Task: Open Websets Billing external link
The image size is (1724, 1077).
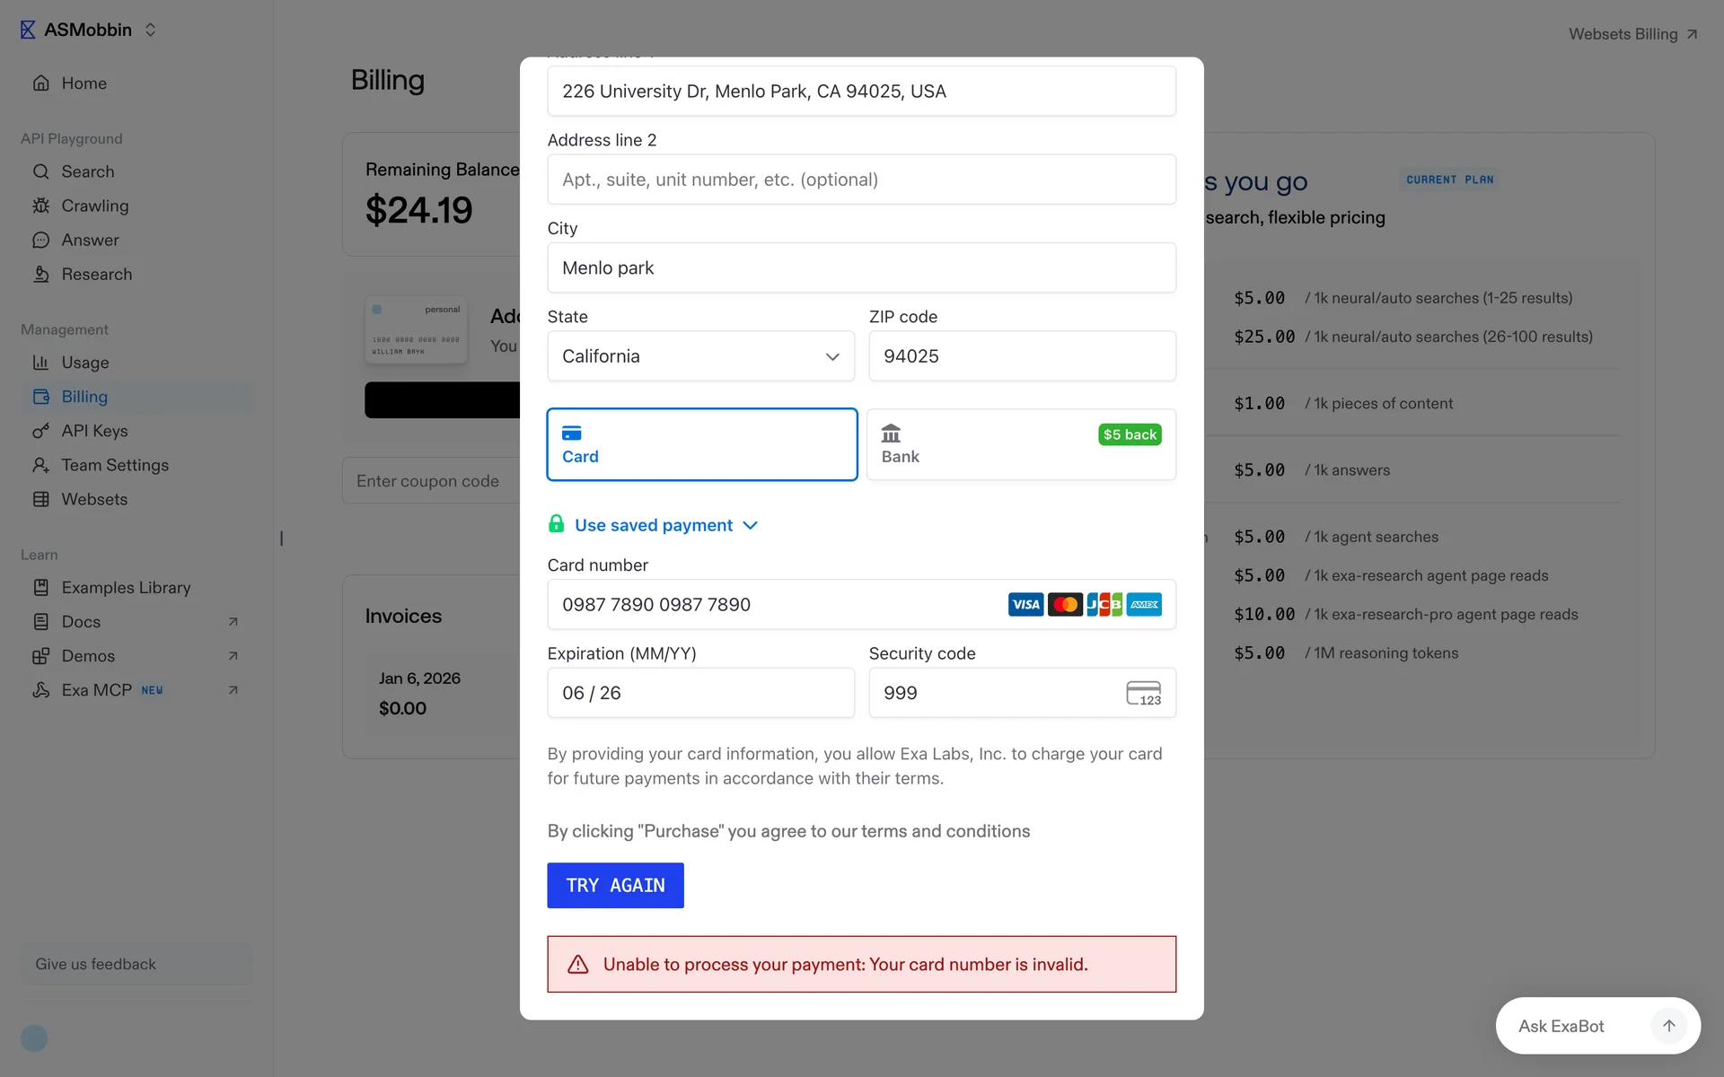Action: 1632,34
